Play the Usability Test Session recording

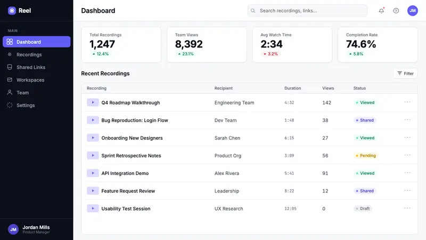pyautogui.click(x=93, y=209)
